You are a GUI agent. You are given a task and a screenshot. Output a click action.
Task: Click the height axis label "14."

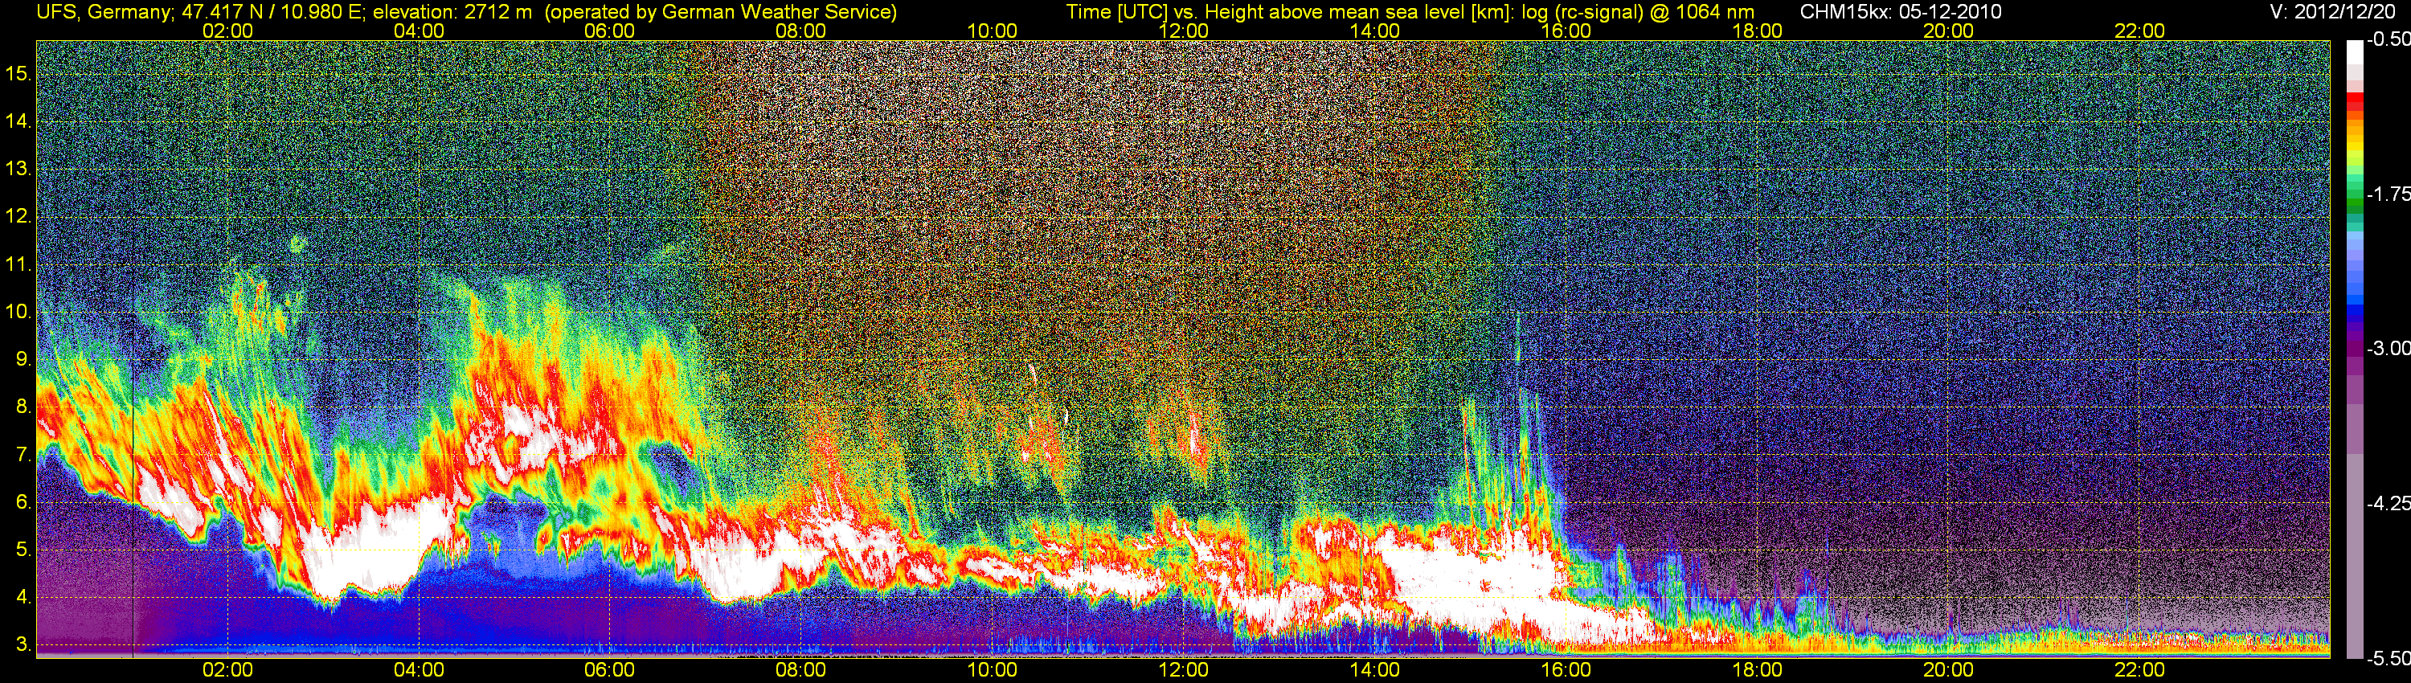(18, 121)
